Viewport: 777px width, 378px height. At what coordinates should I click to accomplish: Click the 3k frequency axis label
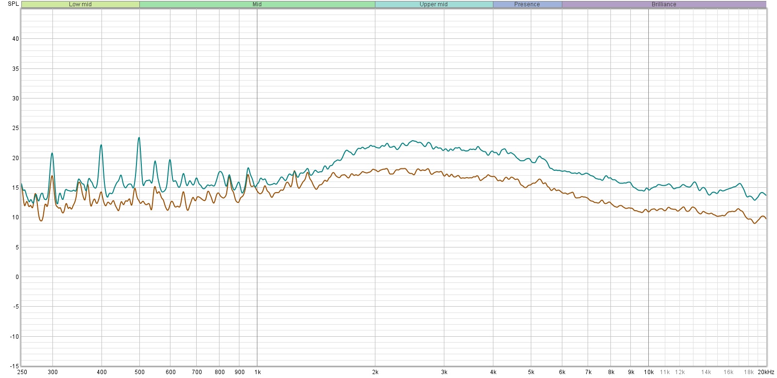(444, 372)
